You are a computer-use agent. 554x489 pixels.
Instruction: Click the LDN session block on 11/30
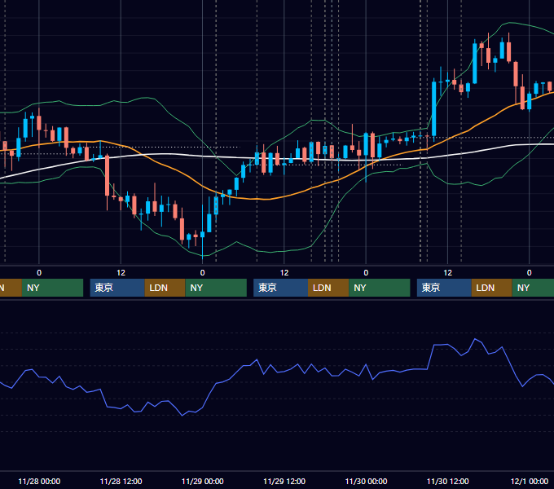[492, 288]
